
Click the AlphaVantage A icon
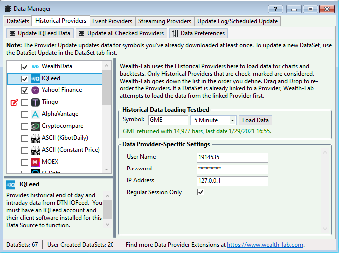tap(35, 114)
